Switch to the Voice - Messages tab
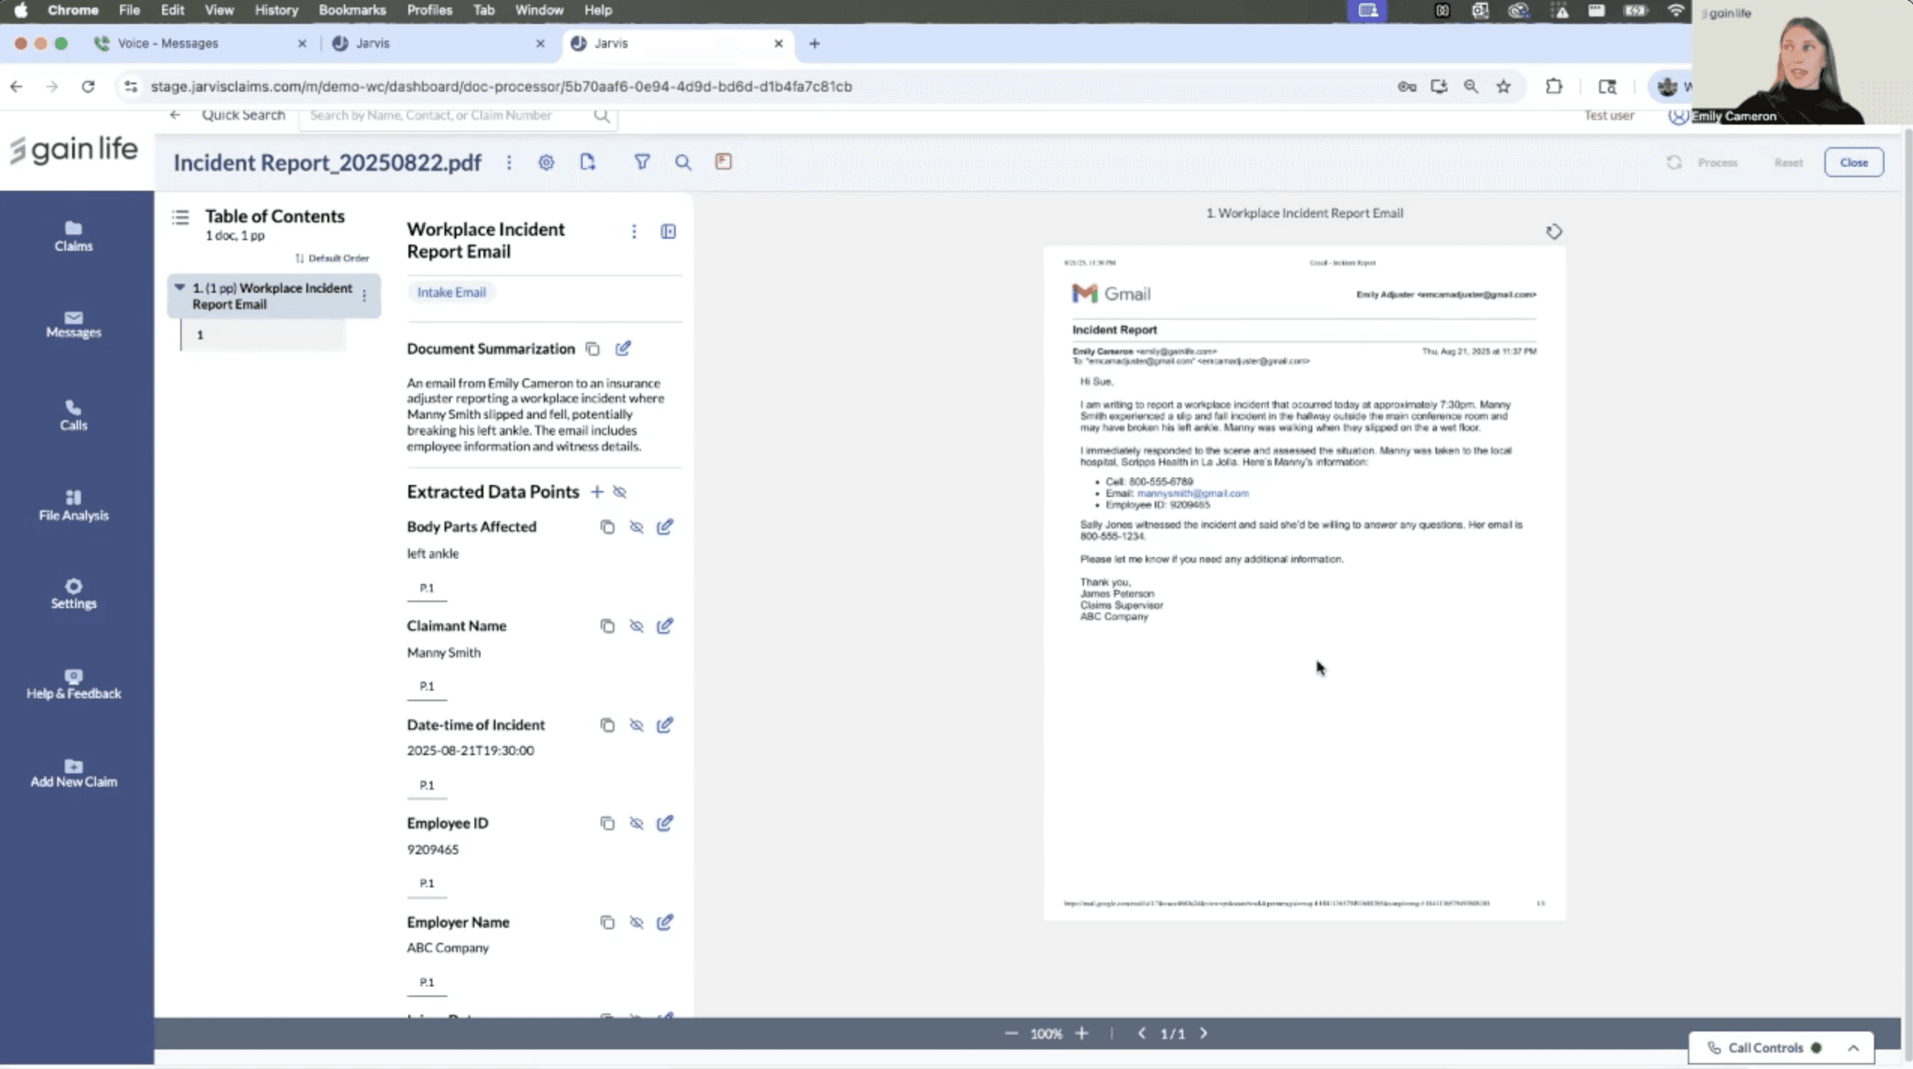Screen dimensions: 1913x1069 click(167, 44)
